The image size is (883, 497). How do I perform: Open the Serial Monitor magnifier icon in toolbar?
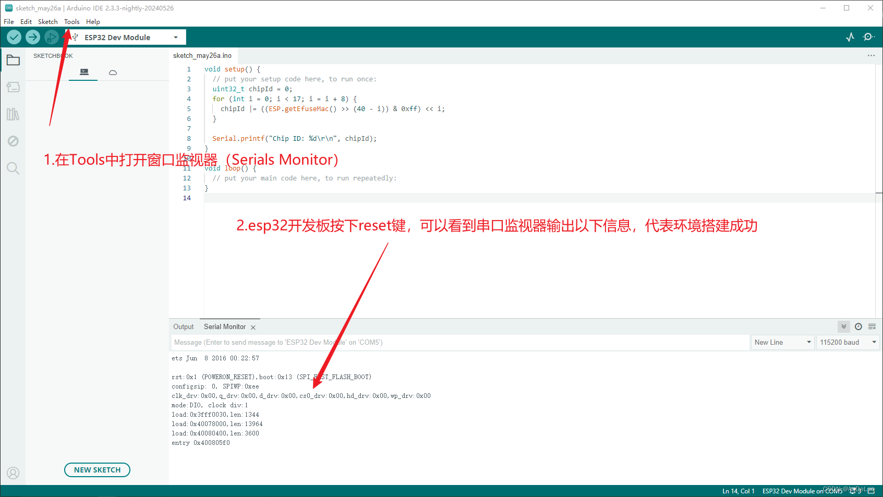click(869, 37)
